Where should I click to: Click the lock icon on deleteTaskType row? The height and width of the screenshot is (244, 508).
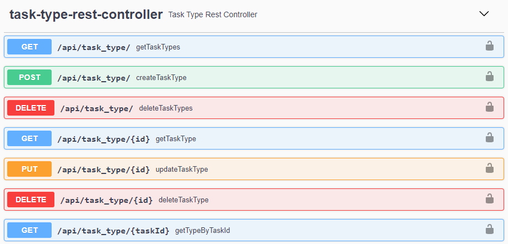pyautogui.click(x=489, y=199)
